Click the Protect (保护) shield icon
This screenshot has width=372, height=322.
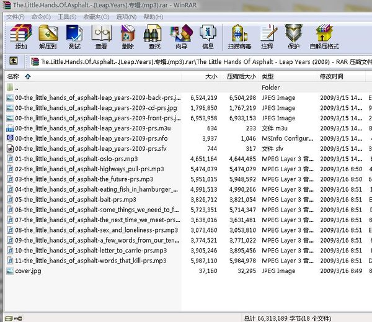294,37
